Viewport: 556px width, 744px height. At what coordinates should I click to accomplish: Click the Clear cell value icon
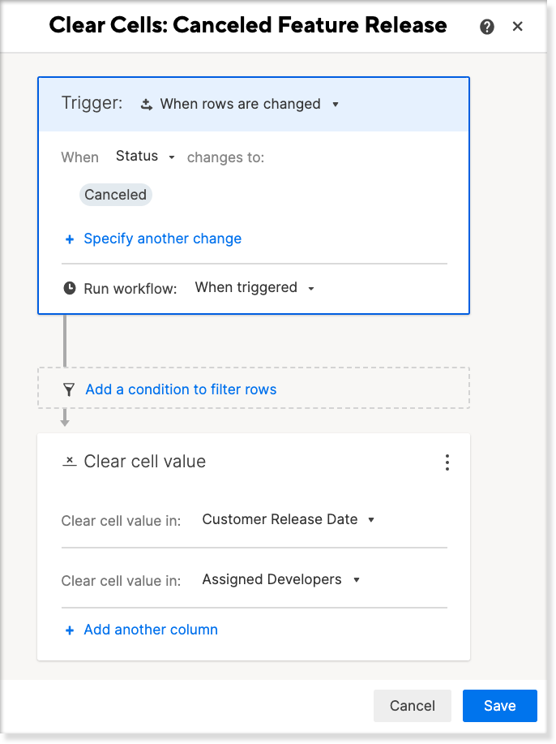pos(70,461)
